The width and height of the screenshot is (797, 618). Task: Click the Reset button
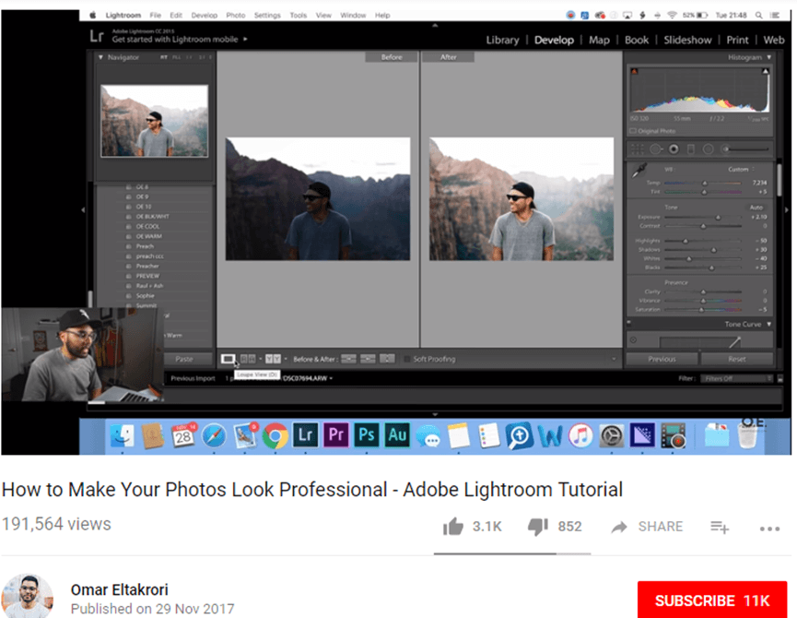737,359
